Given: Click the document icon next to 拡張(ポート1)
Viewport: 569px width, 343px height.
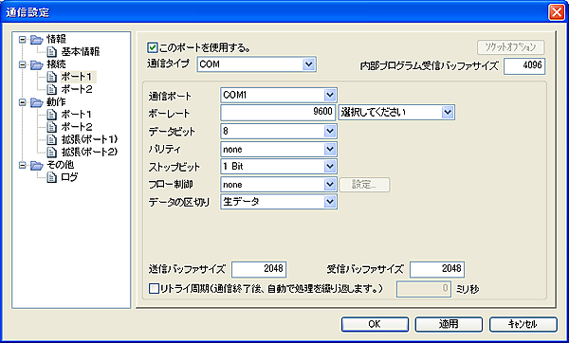Looking at the screenshot, I should [x=52, y=140].
